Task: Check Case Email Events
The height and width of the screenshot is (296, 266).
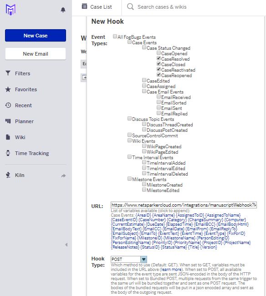Action: 144,91
